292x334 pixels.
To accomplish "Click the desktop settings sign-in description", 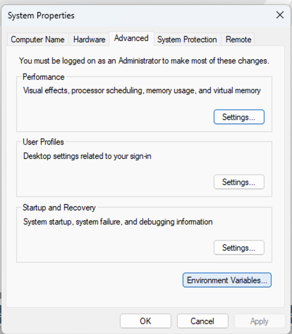I will [x=87, y=156].
